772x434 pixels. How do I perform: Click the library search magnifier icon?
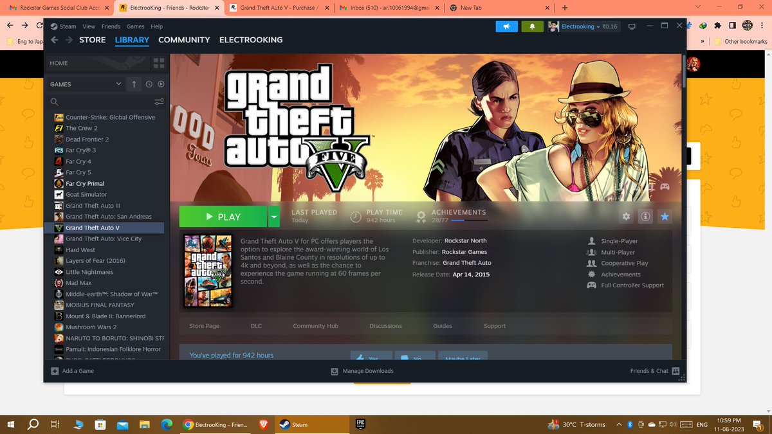pos(55,102)
